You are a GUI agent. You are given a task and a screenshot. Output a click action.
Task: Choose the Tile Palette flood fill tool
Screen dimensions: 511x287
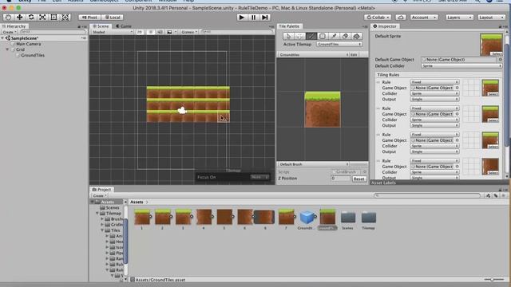(x=357, y=36)
